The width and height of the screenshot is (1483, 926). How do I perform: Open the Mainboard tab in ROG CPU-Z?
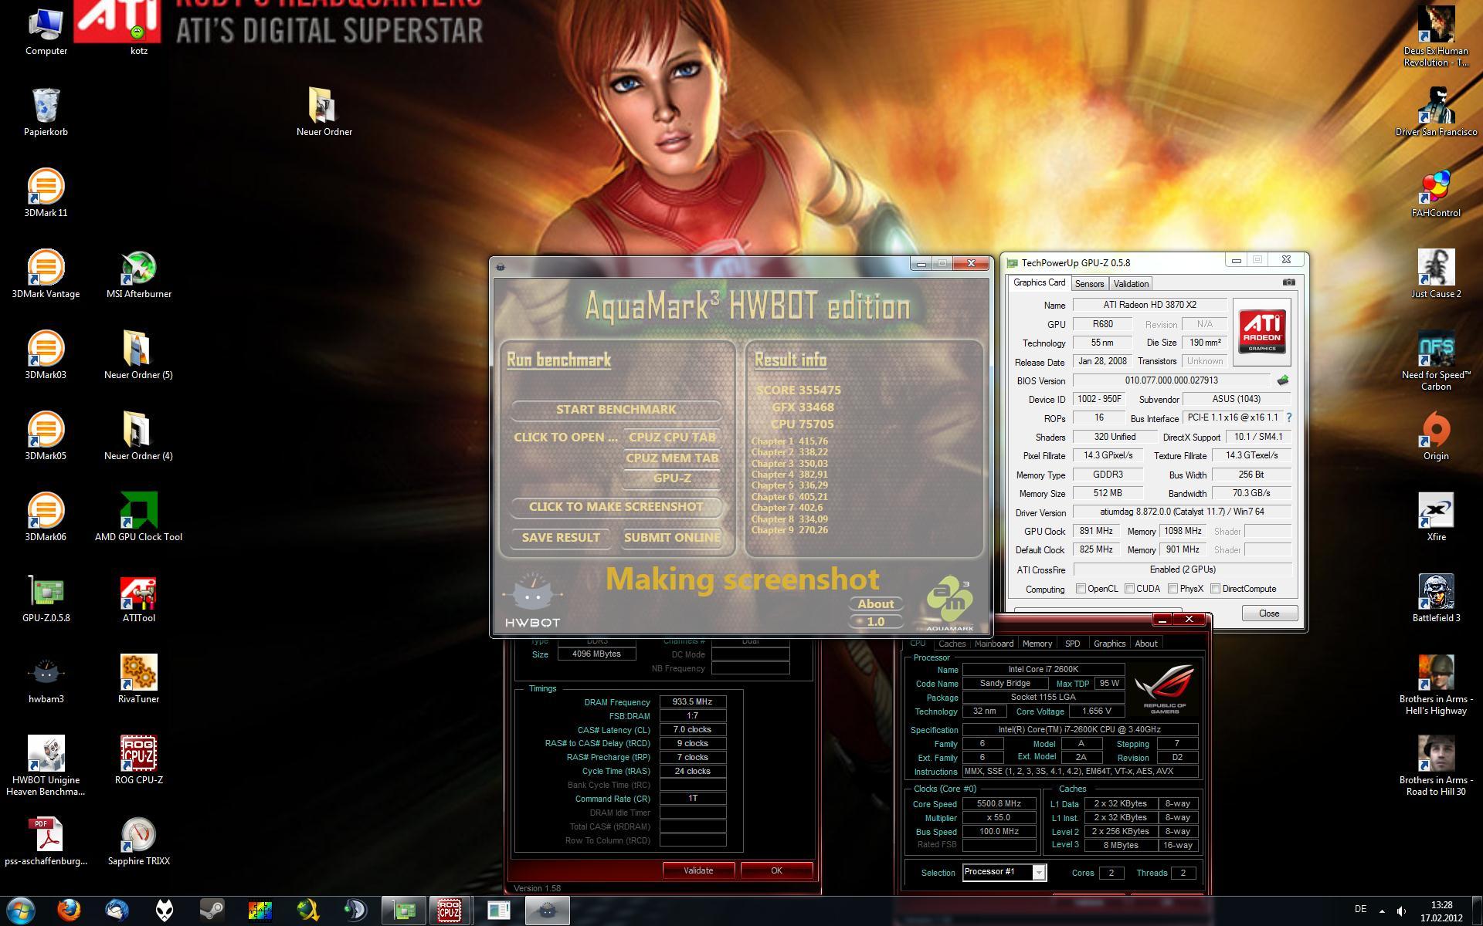994,644
